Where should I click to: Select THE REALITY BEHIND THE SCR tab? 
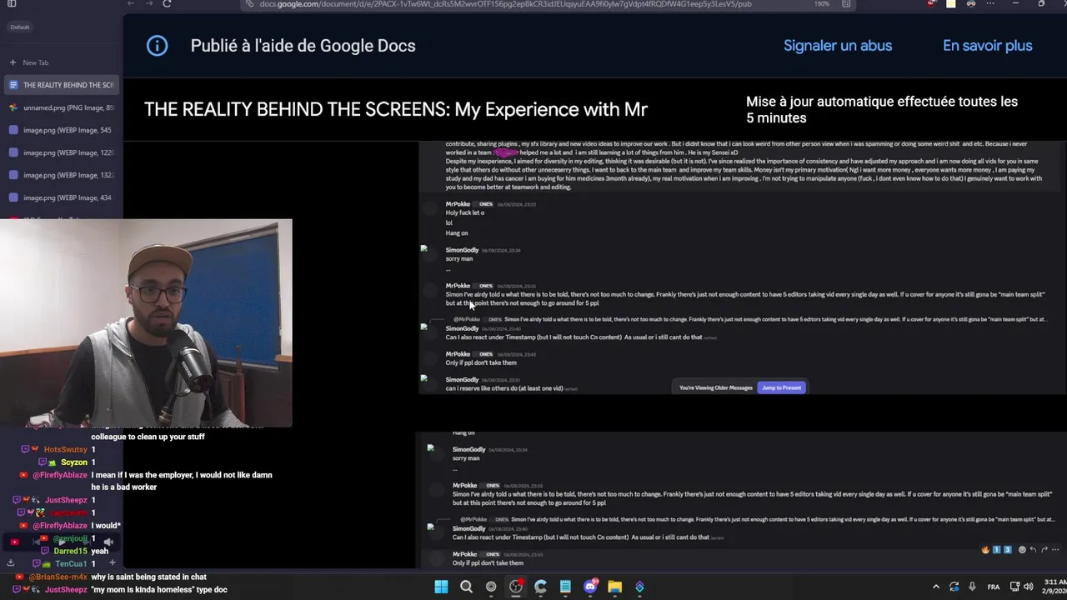coord(60,85)
